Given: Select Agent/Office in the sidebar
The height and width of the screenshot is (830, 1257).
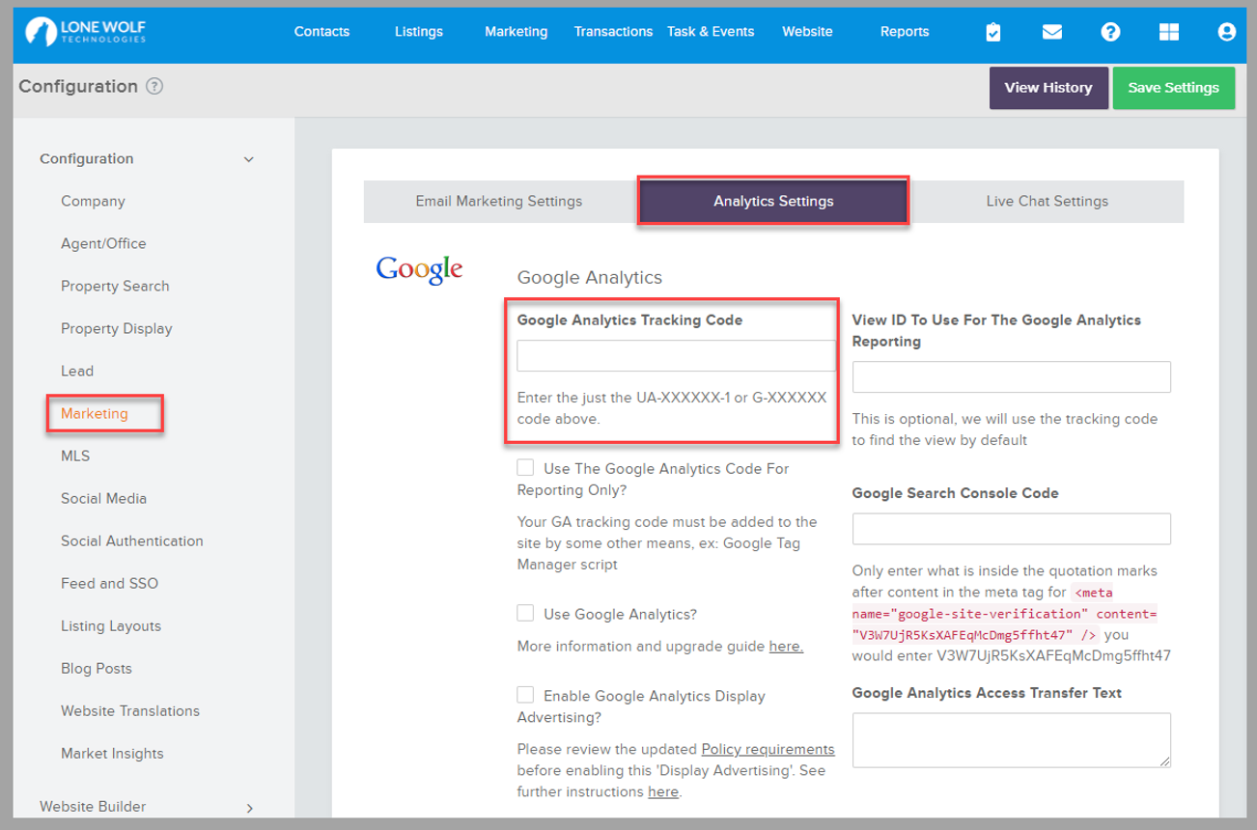Looking at the screenshot, I should point(103,244).
